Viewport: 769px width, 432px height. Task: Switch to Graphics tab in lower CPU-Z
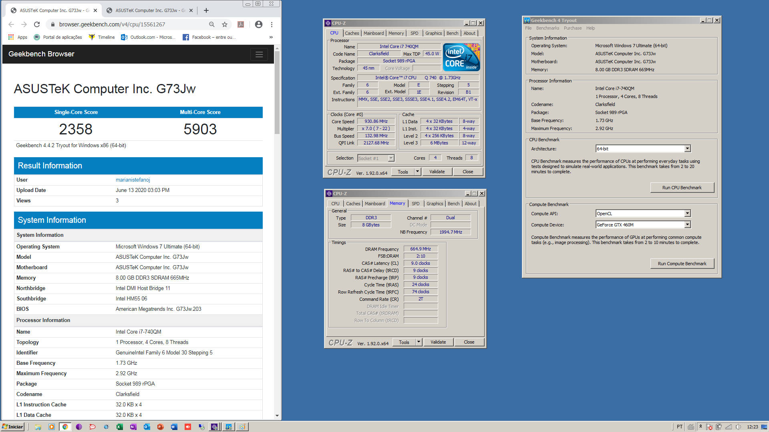[435, 204]
